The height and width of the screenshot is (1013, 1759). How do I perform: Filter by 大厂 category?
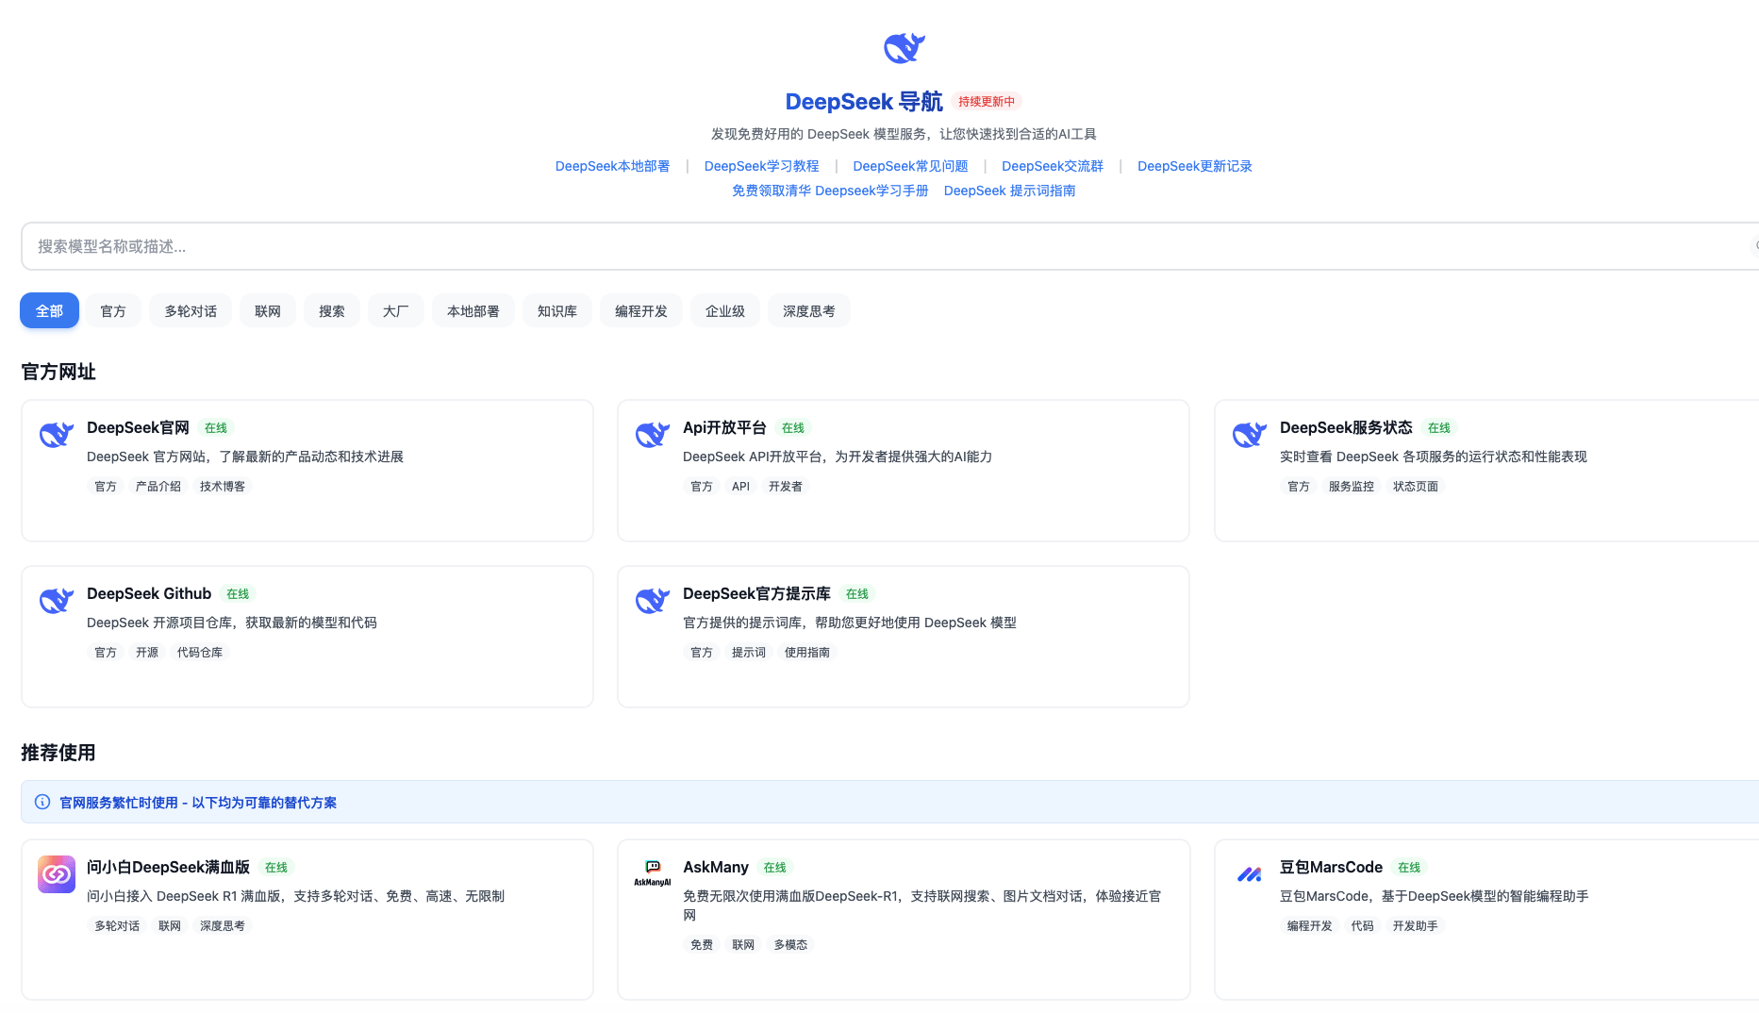(x=396, y=311)
